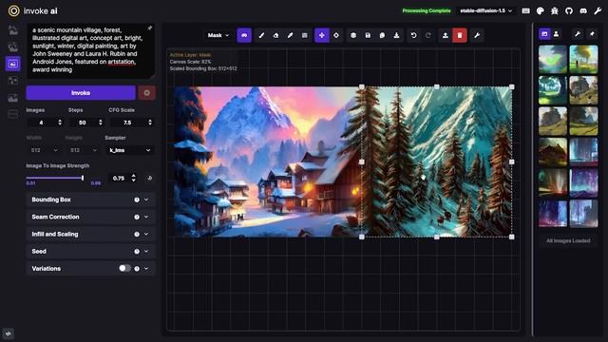Open the Width dropdown

(x=44, y=150)
